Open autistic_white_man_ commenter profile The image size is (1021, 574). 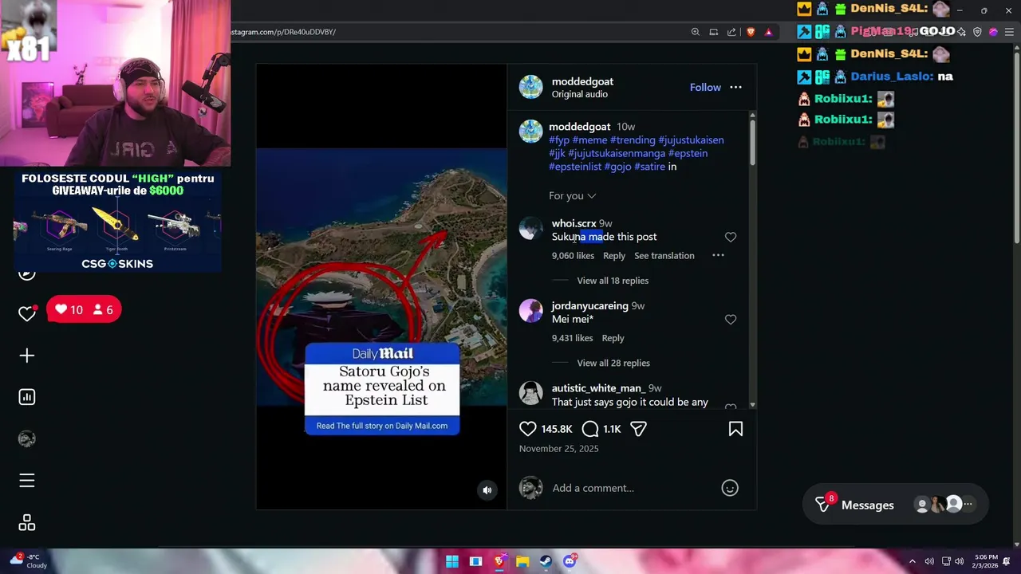tap(598, 388)
